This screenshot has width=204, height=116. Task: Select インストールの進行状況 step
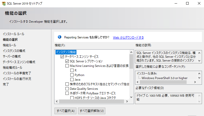click(x=17, y=79)
